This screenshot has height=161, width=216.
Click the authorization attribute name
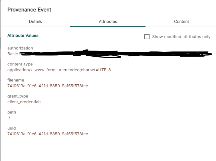[20, 48]
